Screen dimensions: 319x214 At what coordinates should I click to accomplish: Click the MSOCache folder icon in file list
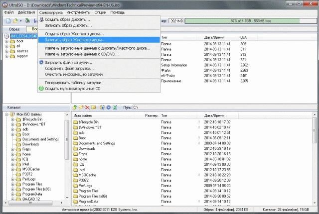[76, 175]
